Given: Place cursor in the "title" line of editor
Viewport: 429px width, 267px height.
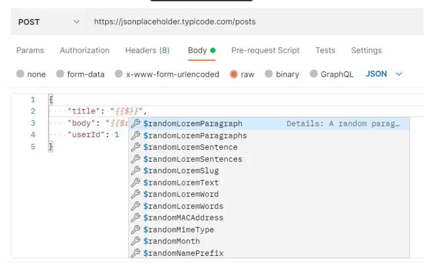Looking at the screenshot, I should (236, 111).
